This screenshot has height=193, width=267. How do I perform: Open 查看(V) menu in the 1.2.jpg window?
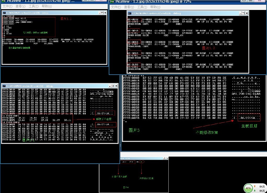click(129, 7)
